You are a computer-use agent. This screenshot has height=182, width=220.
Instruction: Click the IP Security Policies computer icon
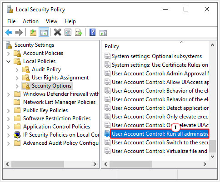pos(17,135)
